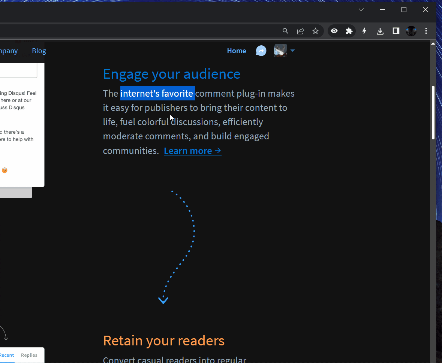Open the Extensions puzzle piece menu
The image size is (442, 363).
349,31
